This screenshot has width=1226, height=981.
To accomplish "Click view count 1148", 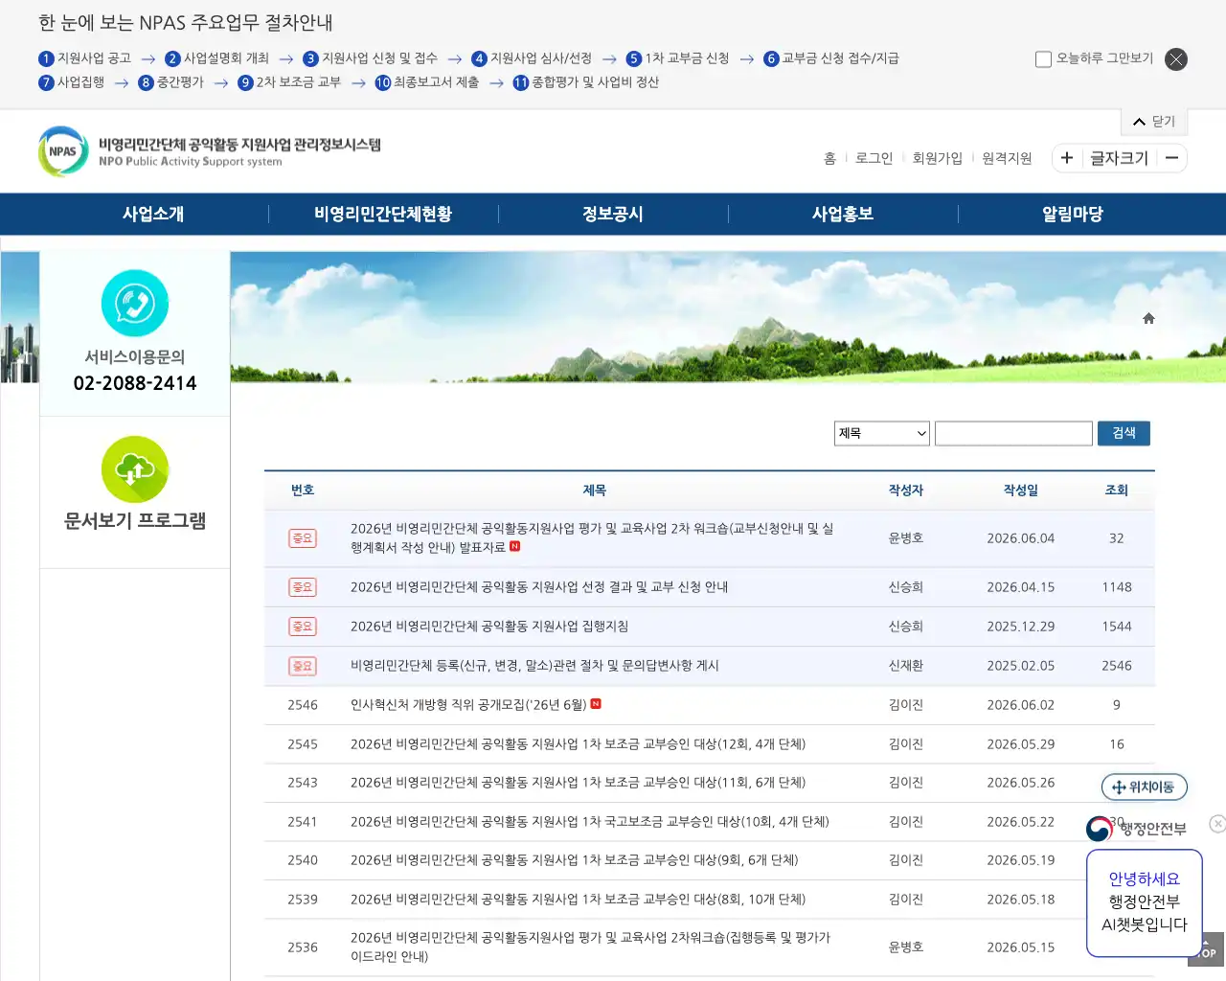I will pos(1117,587).
